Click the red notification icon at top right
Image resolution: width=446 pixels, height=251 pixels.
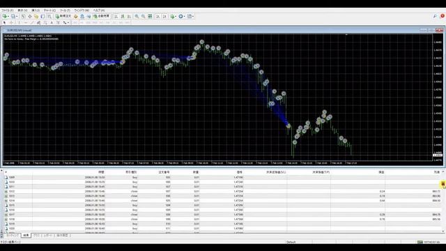point(443,16)
